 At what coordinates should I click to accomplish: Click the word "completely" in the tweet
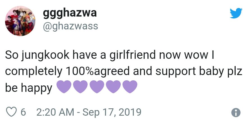click(x=34, y=71)
